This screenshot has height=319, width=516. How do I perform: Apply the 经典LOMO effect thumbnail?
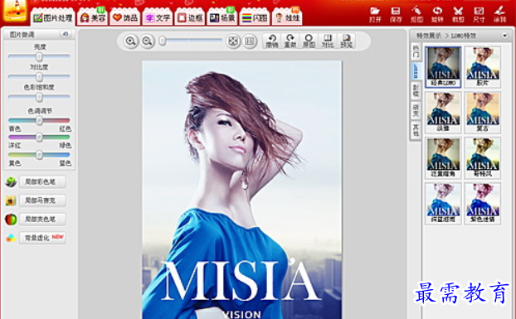[x=443, y=67]
